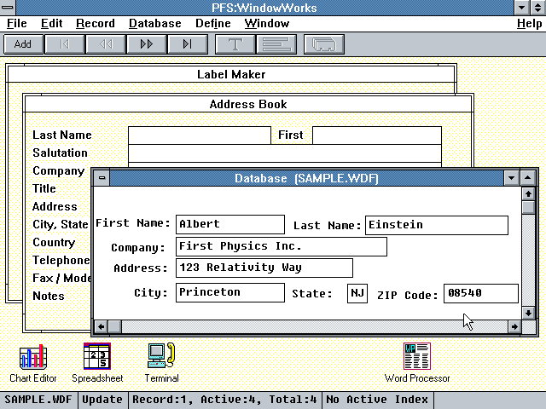The image size is (546, 409).
Task: Click the horizontal scrollbar thumb in Database window
Action: [x=115, y=326]
